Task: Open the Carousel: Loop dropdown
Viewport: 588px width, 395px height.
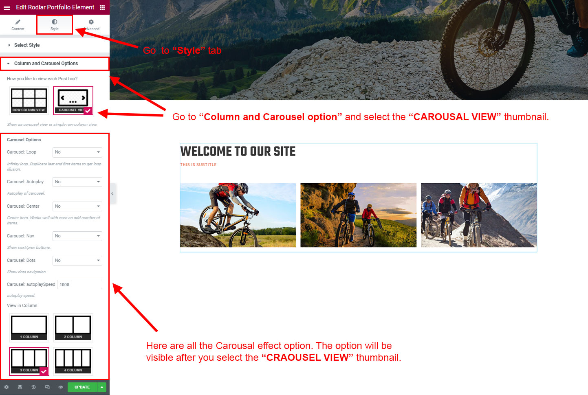Action: (77, 152)
